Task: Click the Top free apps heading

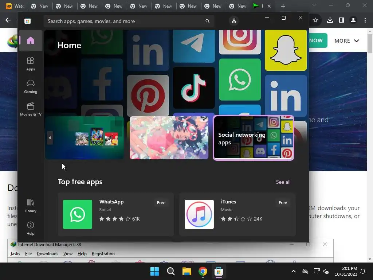Action: pyautogui.click(x=80, y=182)
